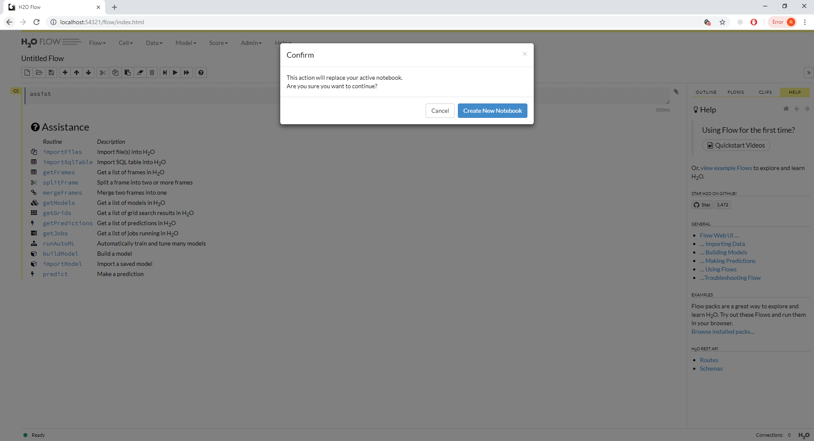Image resolution: width=814 pixels, height=441 pixels.
Task: Click the assist cell input field
Action: (x=348, y=95)
